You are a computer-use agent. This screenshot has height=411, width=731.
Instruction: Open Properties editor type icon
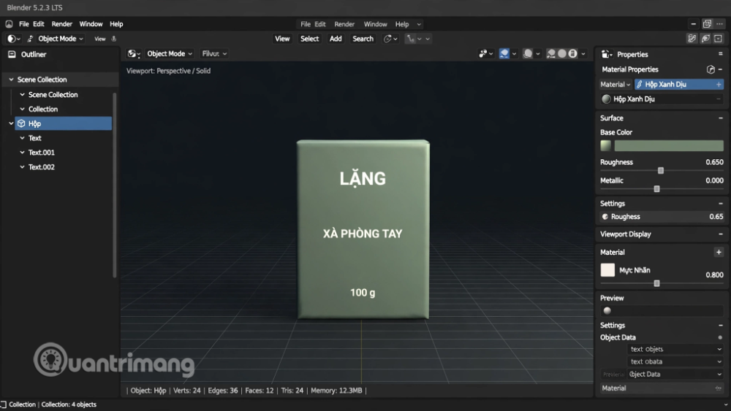pos(607,55)
